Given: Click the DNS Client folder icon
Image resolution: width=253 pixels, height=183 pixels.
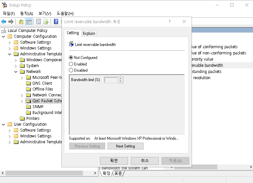Looking at the screenshot, I should click(28, 83).
